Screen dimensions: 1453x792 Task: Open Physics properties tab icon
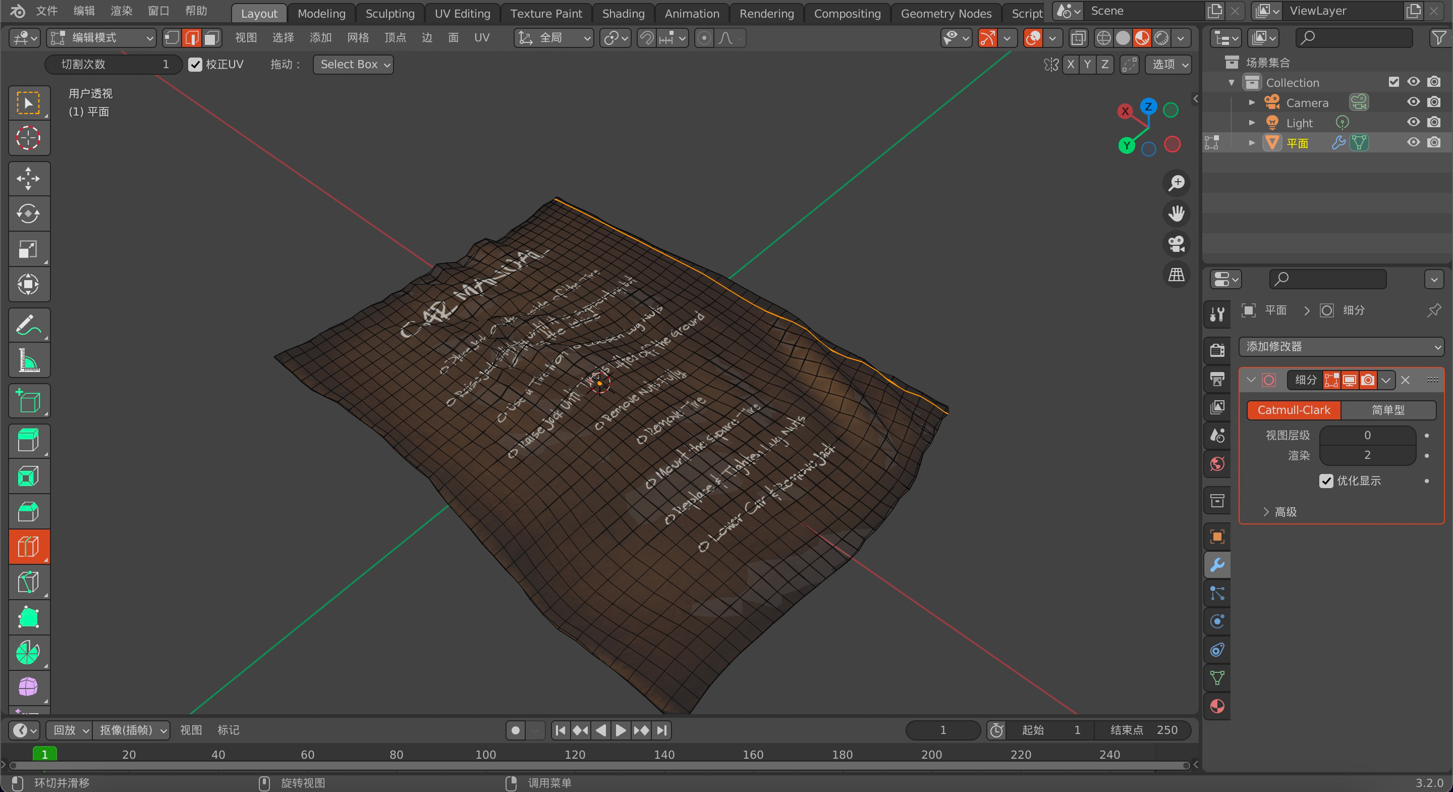pyautogui.click(x=1217, y=621)
